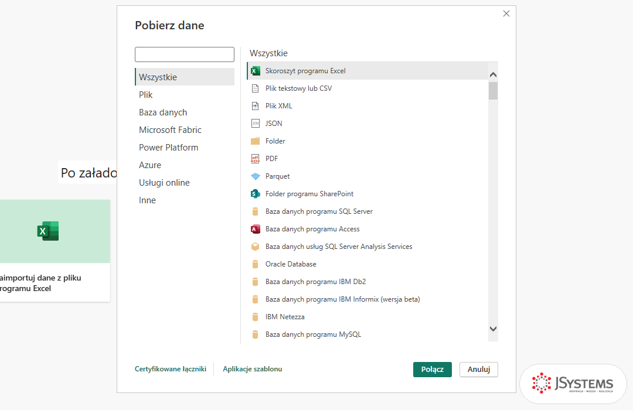Click the SharePoint folder icon
The image size is (633, 410).
(255, 194)
